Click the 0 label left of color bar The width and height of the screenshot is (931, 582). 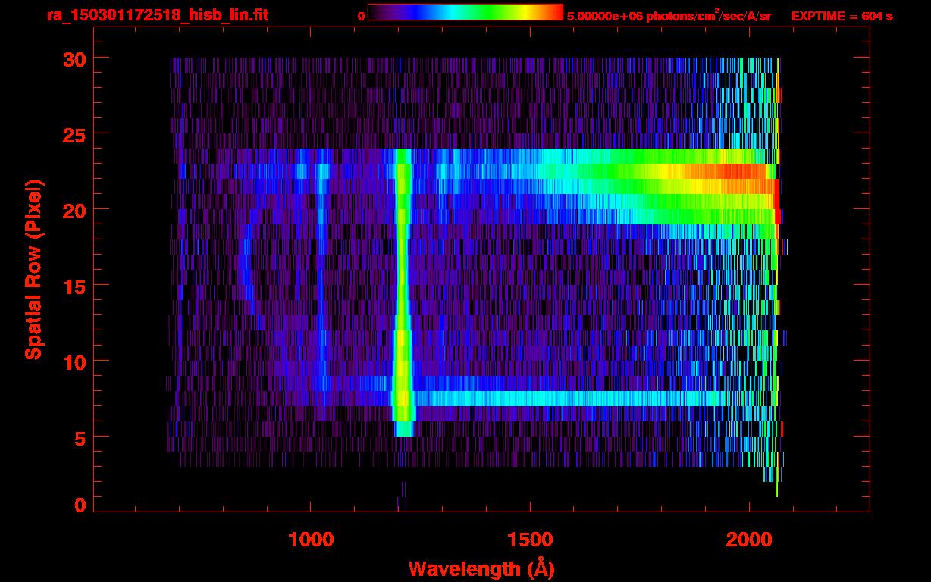pos(362,16)
